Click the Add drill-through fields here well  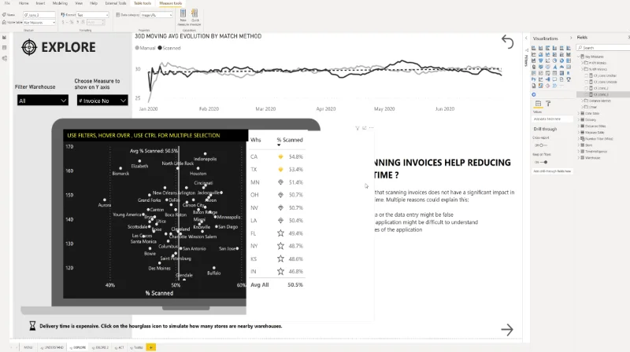pyautogui.click(x=552, y=171)
